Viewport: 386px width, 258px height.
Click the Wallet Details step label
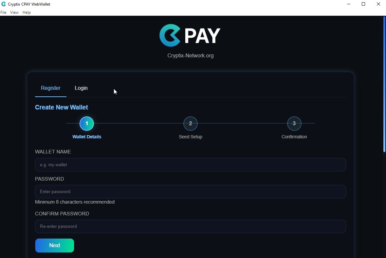87,137
